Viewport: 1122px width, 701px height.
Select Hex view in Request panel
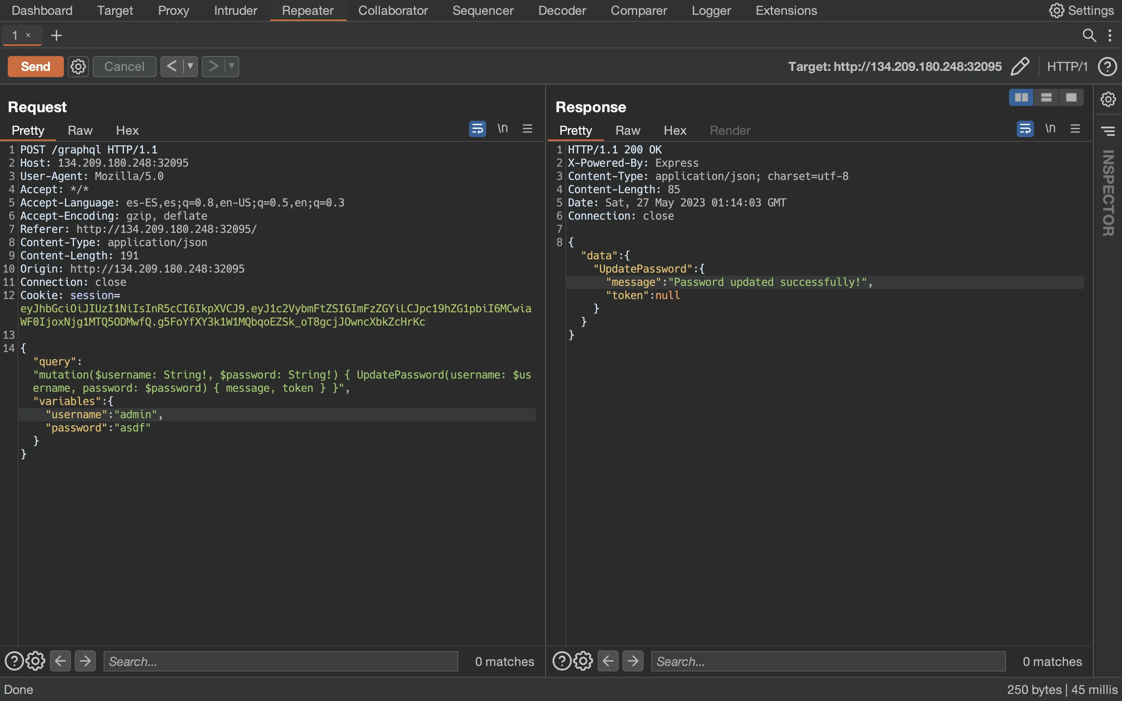pos(127,130)
